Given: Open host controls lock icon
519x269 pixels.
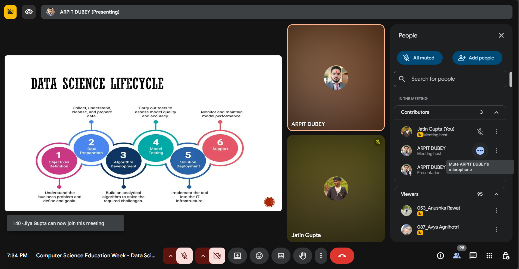Looking at the screenshot, I should pos(506,256).
